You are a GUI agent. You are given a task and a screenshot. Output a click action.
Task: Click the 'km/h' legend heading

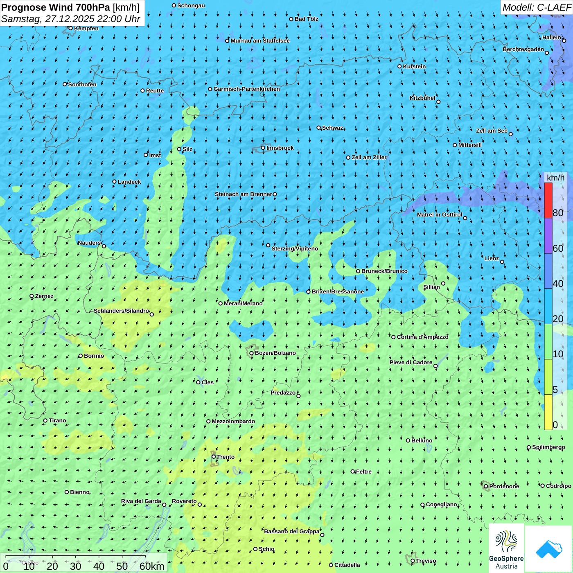click(555, 178)
